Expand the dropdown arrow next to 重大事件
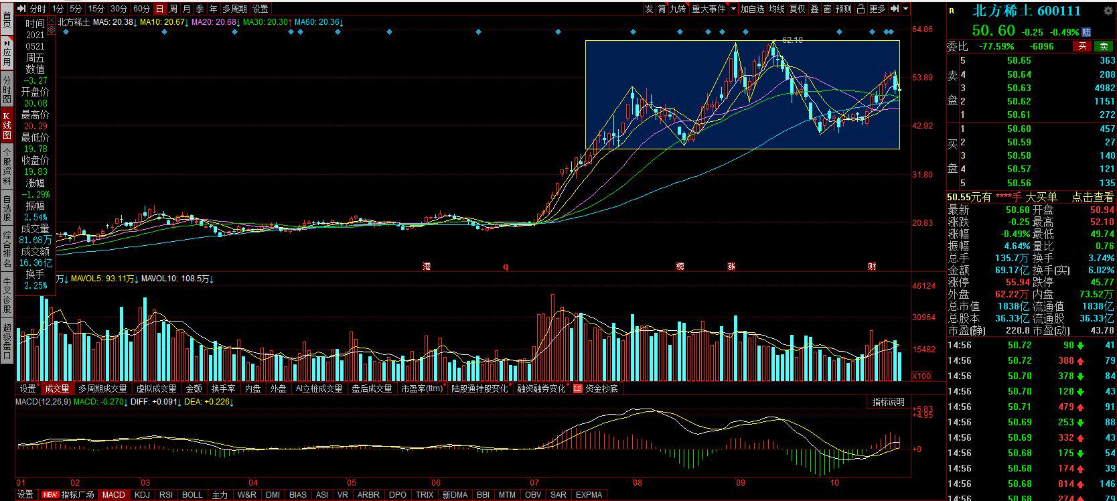Viewport: 1117px width, 501px height. [x=733, y=9]
